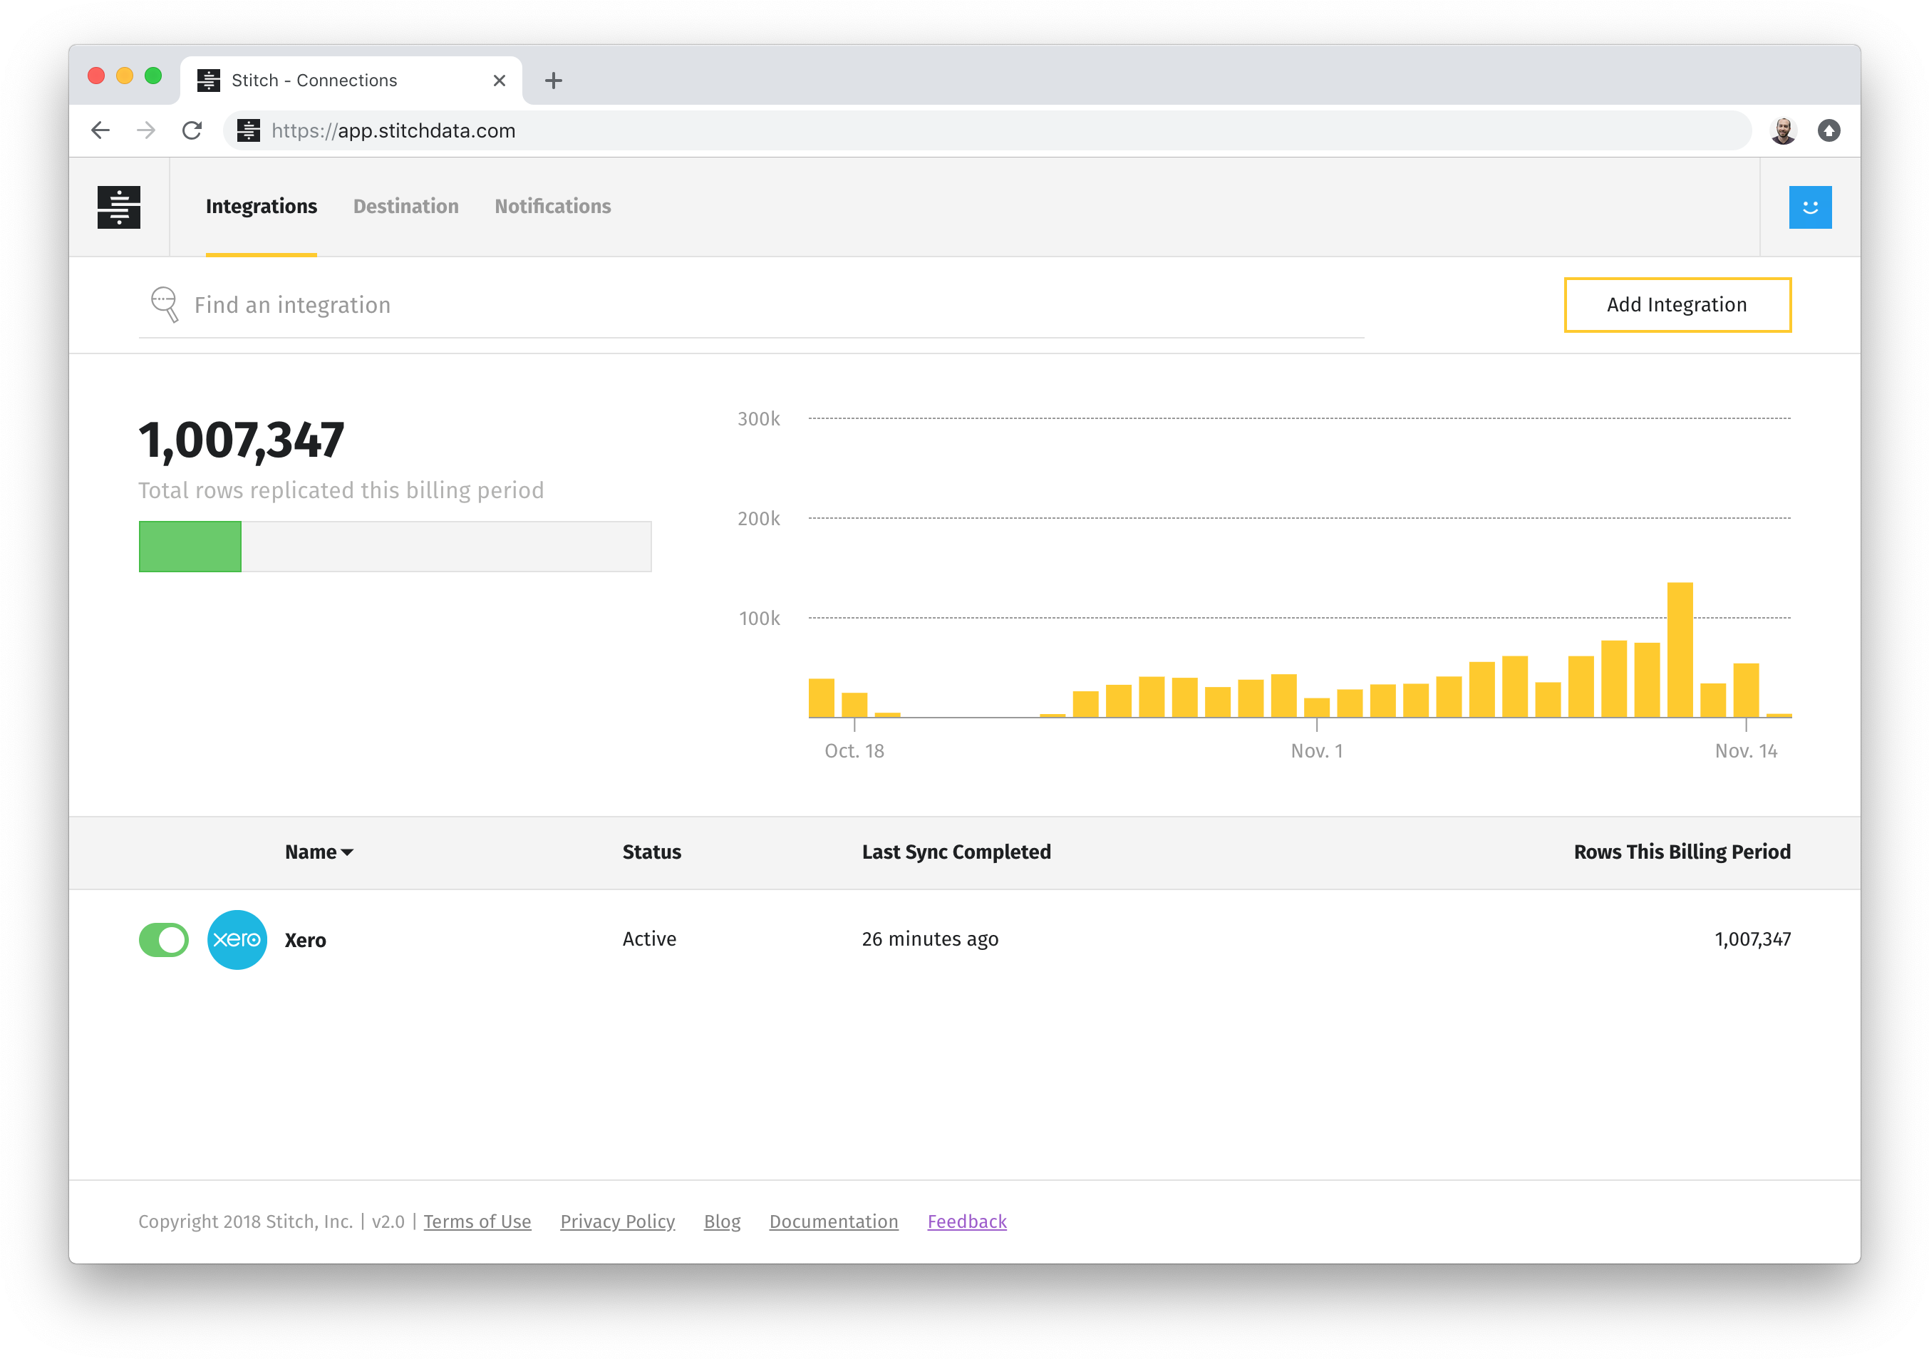Click the browser address bar URL

(x=393, y=131)
